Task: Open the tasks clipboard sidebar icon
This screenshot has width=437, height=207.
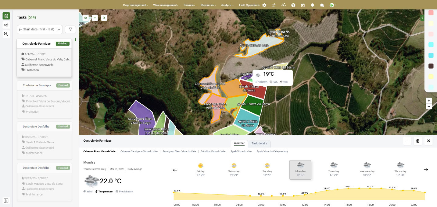Action: point(6,16)
